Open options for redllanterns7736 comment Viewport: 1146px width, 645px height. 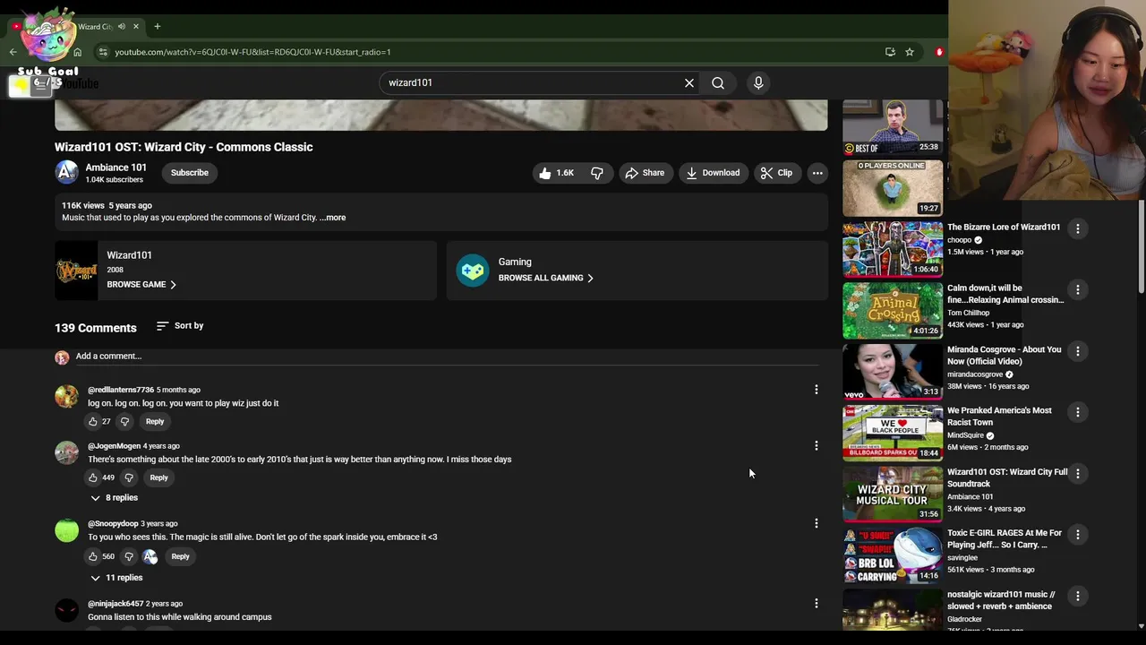pyautogui.click(x=816, y=390)
